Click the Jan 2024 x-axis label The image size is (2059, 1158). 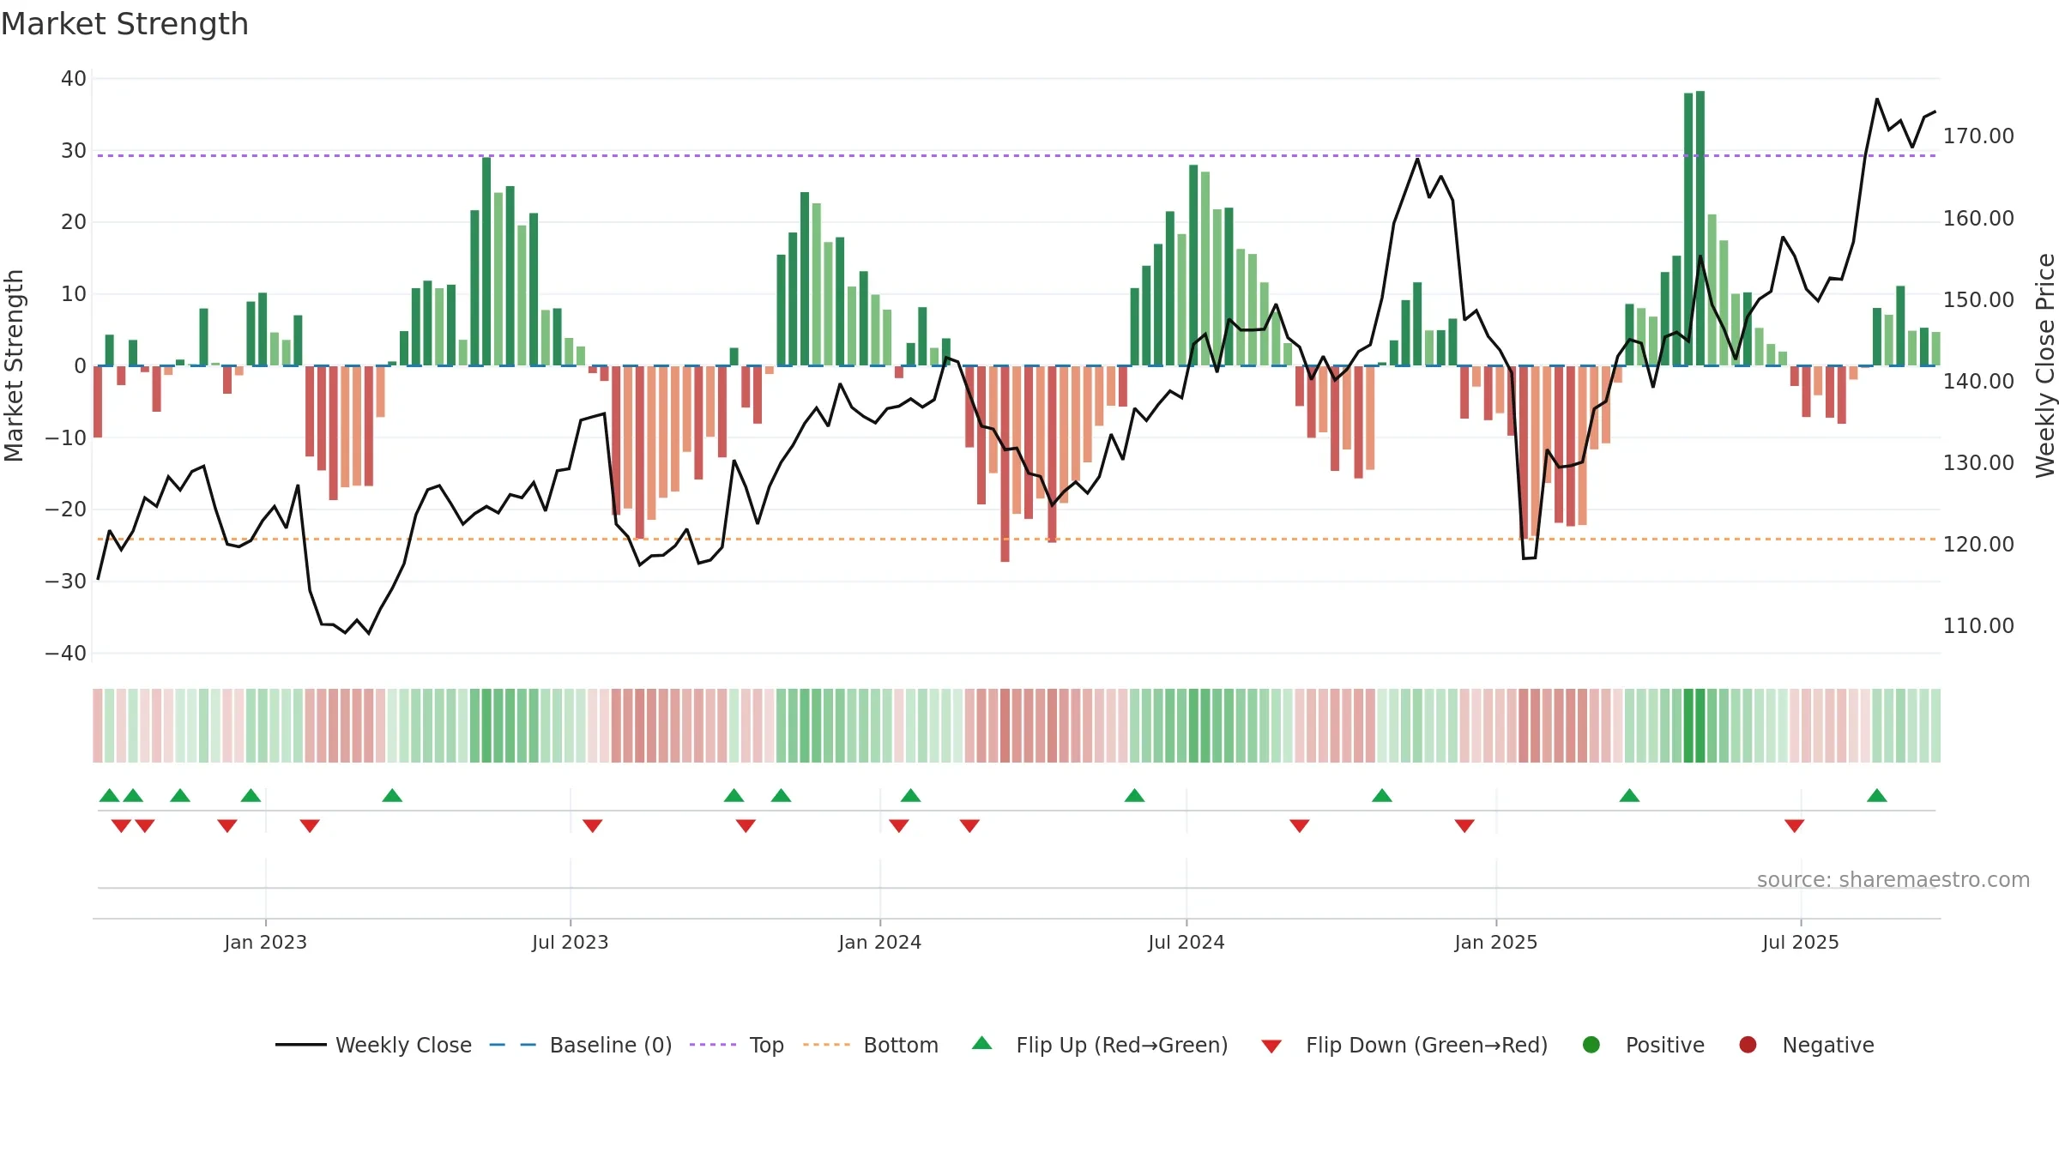point(879,942)
